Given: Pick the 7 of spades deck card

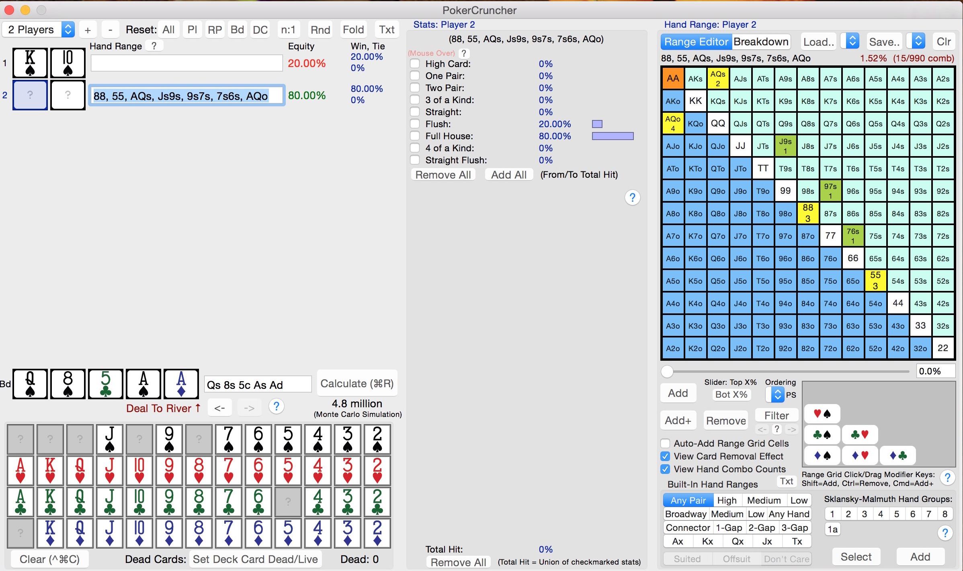Looking at the screenshot, I should (229, 439).
